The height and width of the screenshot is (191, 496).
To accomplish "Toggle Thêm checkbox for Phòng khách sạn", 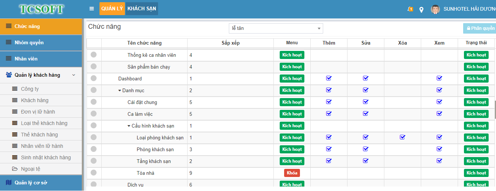I will tap(329, 149).
